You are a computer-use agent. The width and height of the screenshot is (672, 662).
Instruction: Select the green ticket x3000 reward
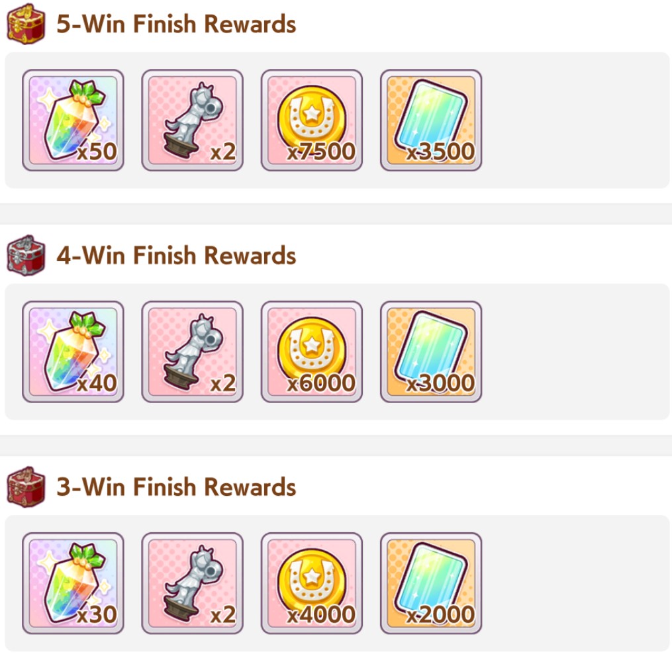pyautogui.click(x=431, y=352)
